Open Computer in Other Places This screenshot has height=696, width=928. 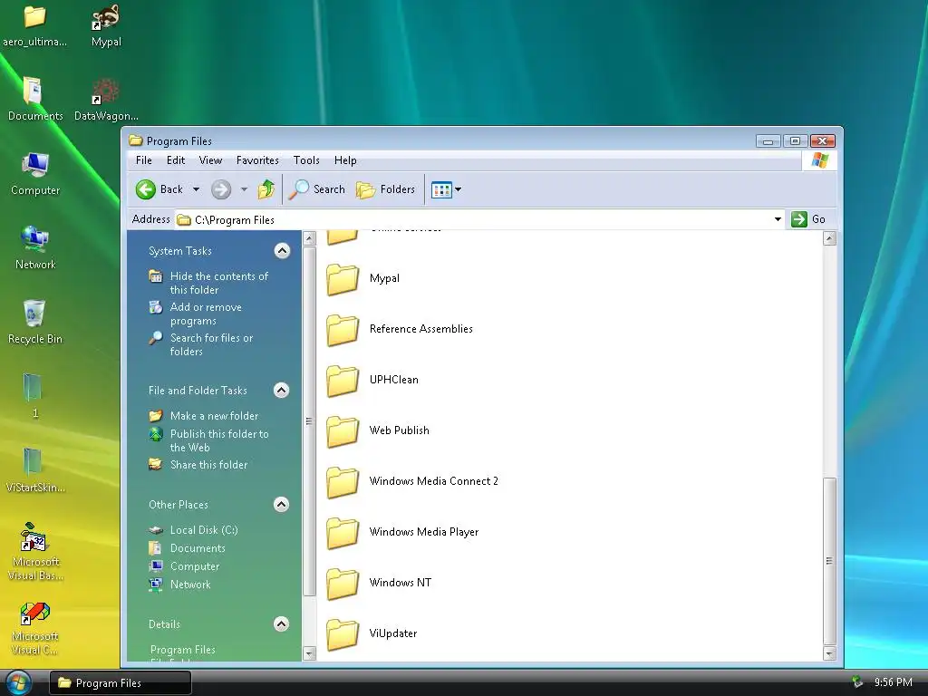click(x=195, y=565)
